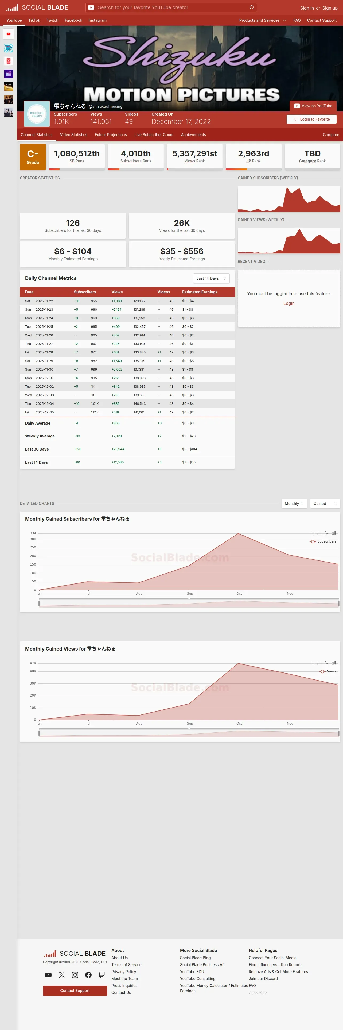
Task: Click the magnifier search icon
Action: 252,7
